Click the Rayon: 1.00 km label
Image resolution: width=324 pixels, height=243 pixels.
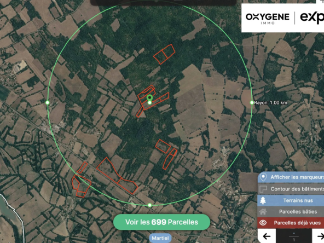[270, 103]
